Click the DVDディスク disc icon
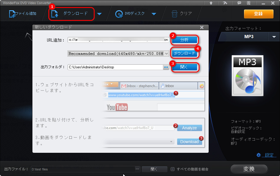 coord(119,14)
